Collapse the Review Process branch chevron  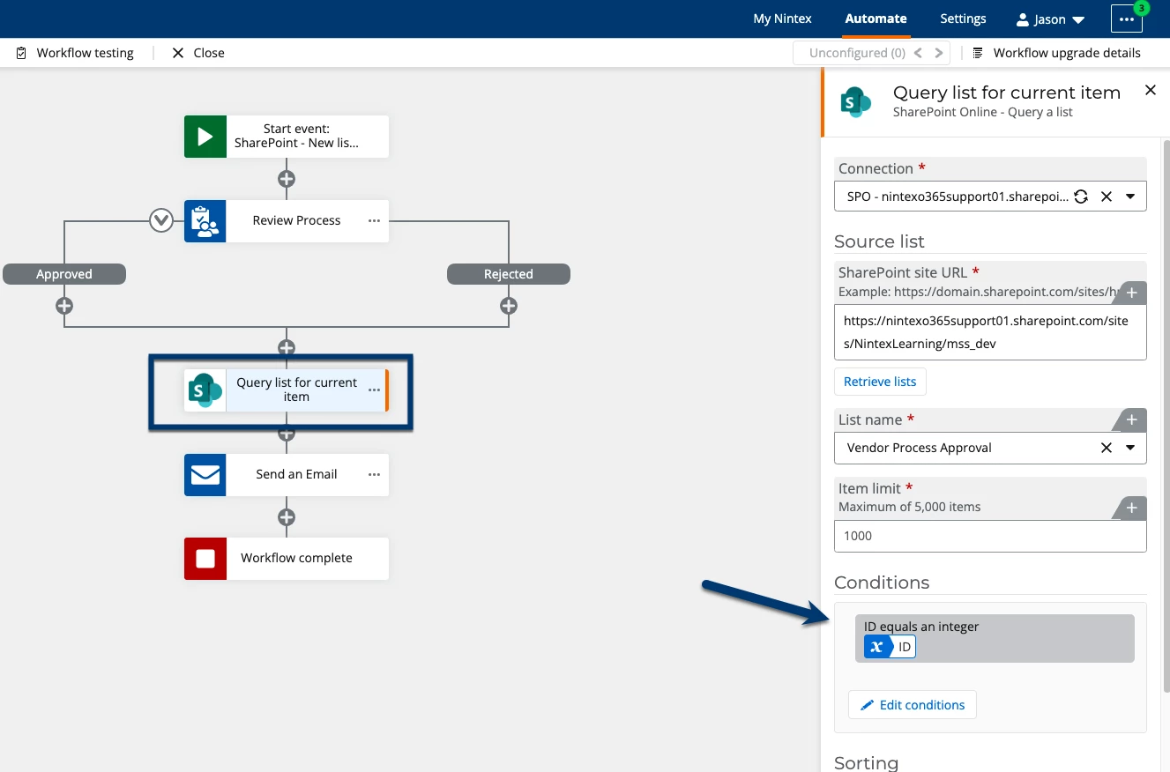coord(161,220)
